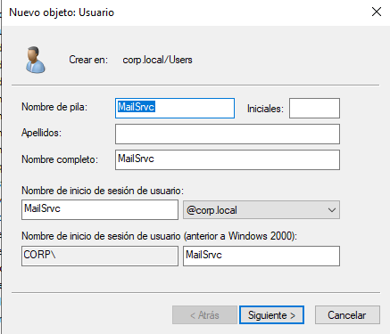Expand the @corp.local domain suffix dropdown
Image resolution: width=390 pixels, height=334 pixels.
(261, 210)
